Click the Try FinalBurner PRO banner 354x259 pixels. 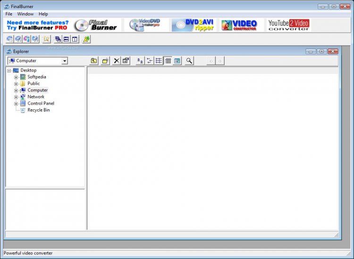[x=38, y=25]
